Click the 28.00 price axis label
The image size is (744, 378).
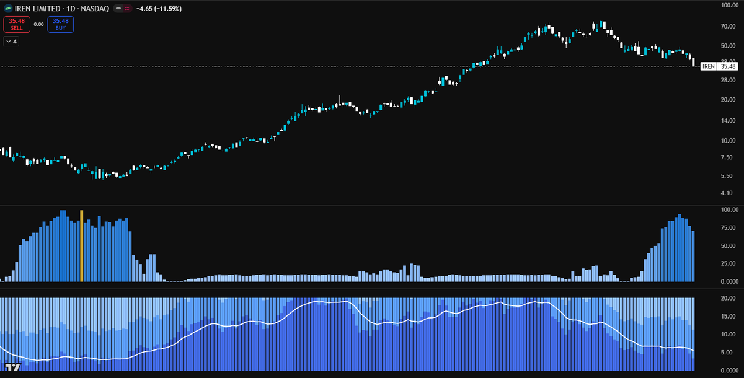tap(728, 81)
